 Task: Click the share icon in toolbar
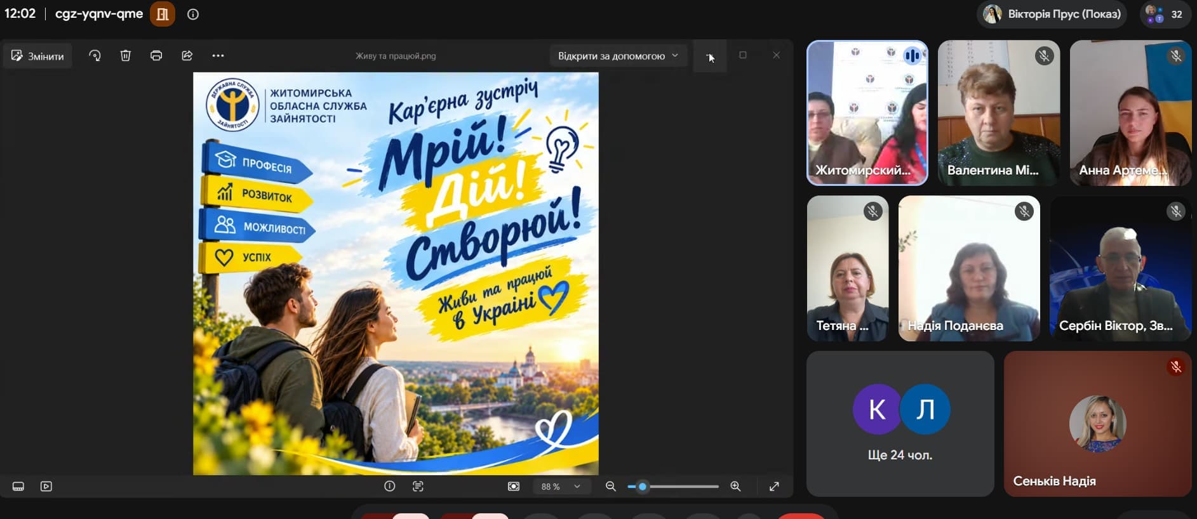point(187,56)
